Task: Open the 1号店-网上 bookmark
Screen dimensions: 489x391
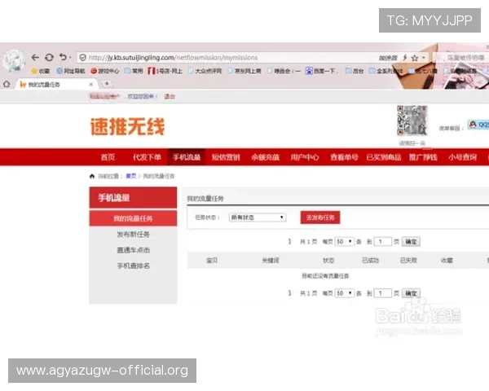Action: [165, 71]
